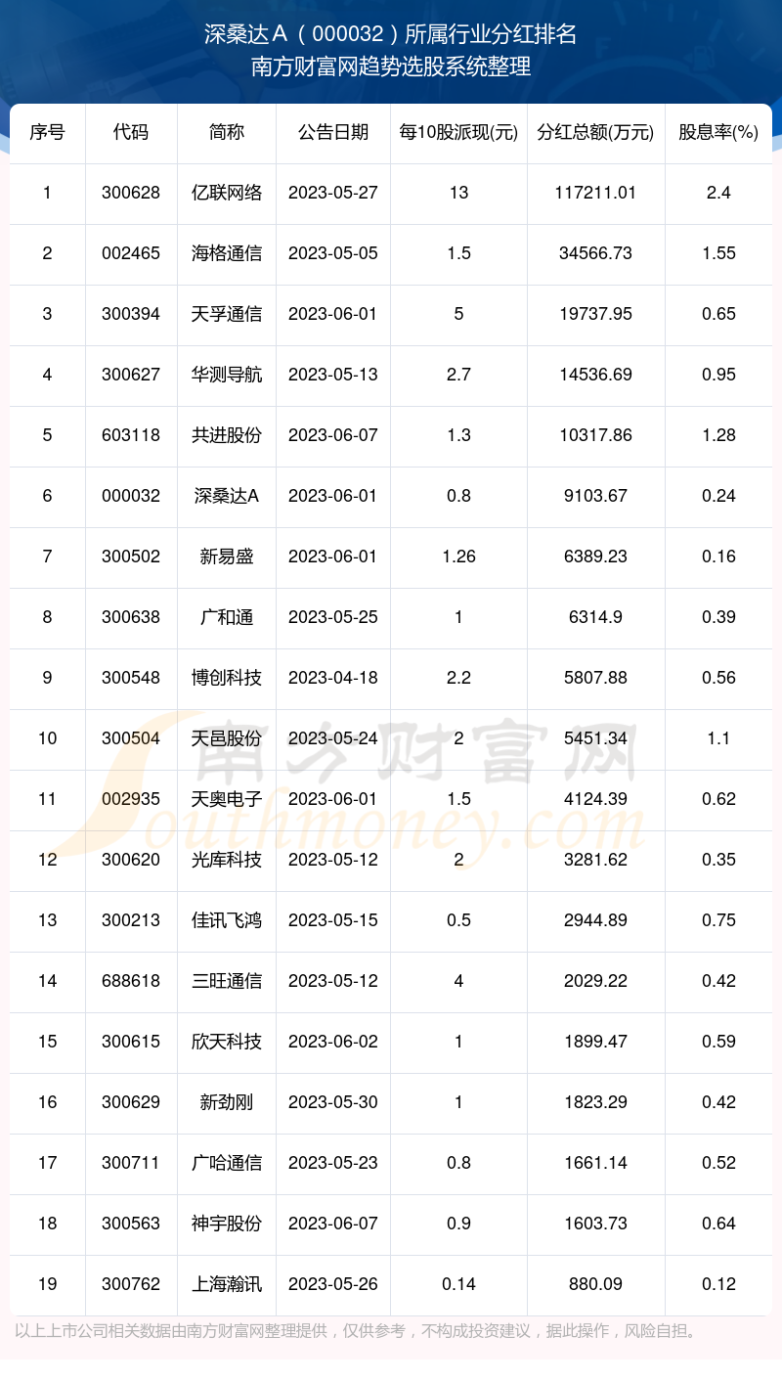Select the date 2023-05-30
The width and height of the screenshot is (782, 1381).
333,1102
